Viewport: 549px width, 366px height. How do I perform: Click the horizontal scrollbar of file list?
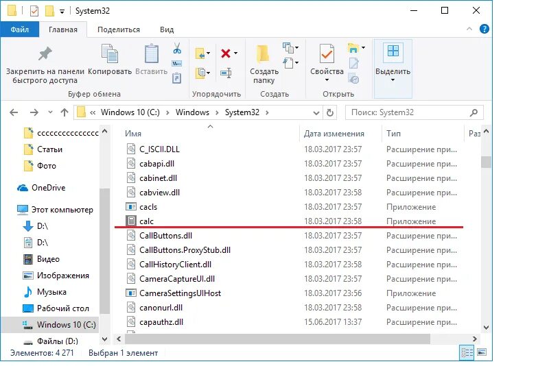pos(277,339)
